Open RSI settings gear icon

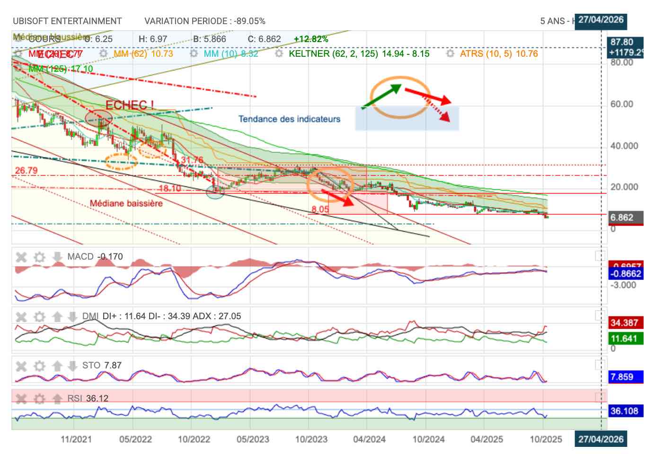39,399
